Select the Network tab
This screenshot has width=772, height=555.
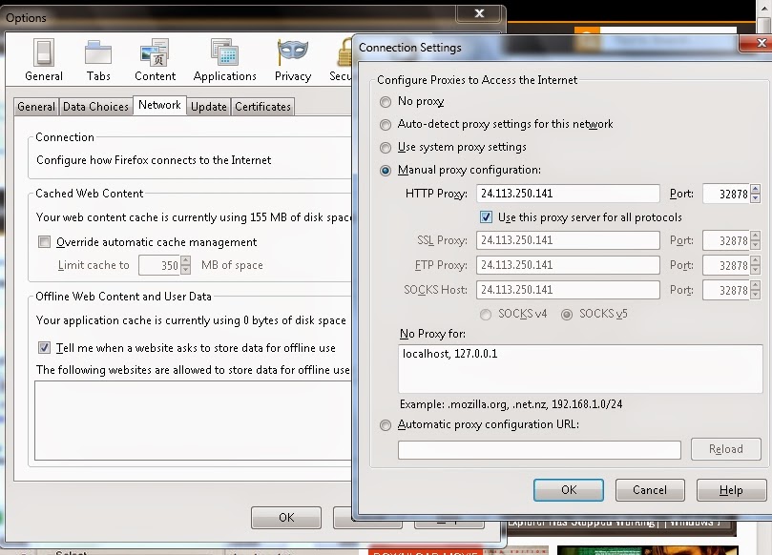[159, 105]
